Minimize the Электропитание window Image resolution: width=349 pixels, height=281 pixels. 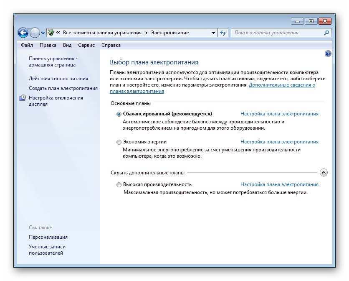[297, 21]
